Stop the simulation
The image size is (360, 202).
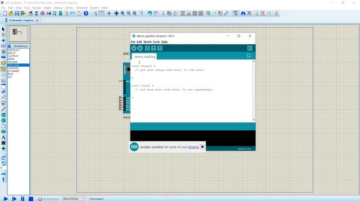(x=31, y=199)
